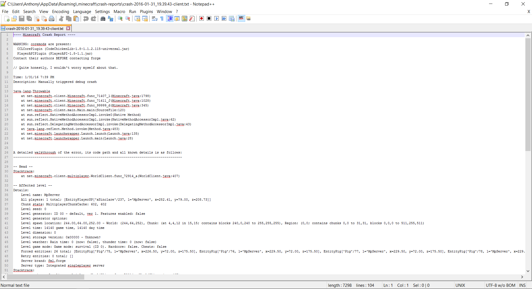Print the document using the printer icon

52,19
